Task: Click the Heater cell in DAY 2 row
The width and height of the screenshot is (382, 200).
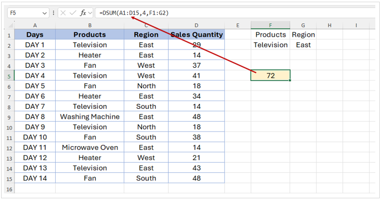Action: click(90, 55)
